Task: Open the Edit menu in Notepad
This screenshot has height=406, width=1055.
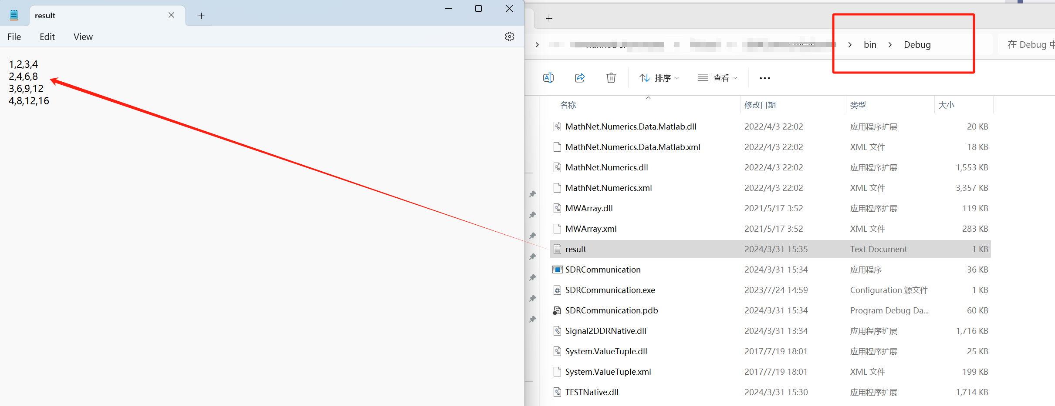Action: (47, 37)
